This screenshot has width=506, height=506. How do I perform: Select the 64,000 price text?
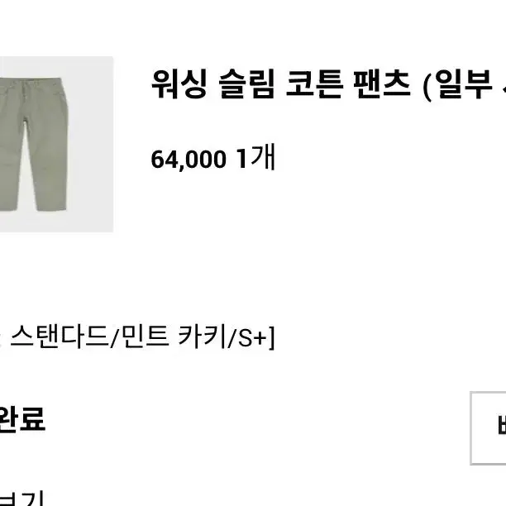click(x=189, y=160)
